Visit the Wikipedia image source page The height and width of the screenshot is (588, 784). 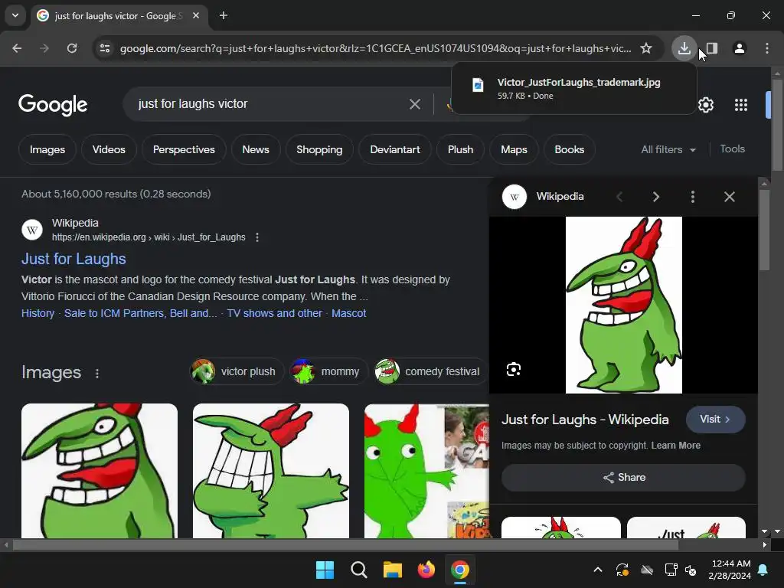coord(716,420)
